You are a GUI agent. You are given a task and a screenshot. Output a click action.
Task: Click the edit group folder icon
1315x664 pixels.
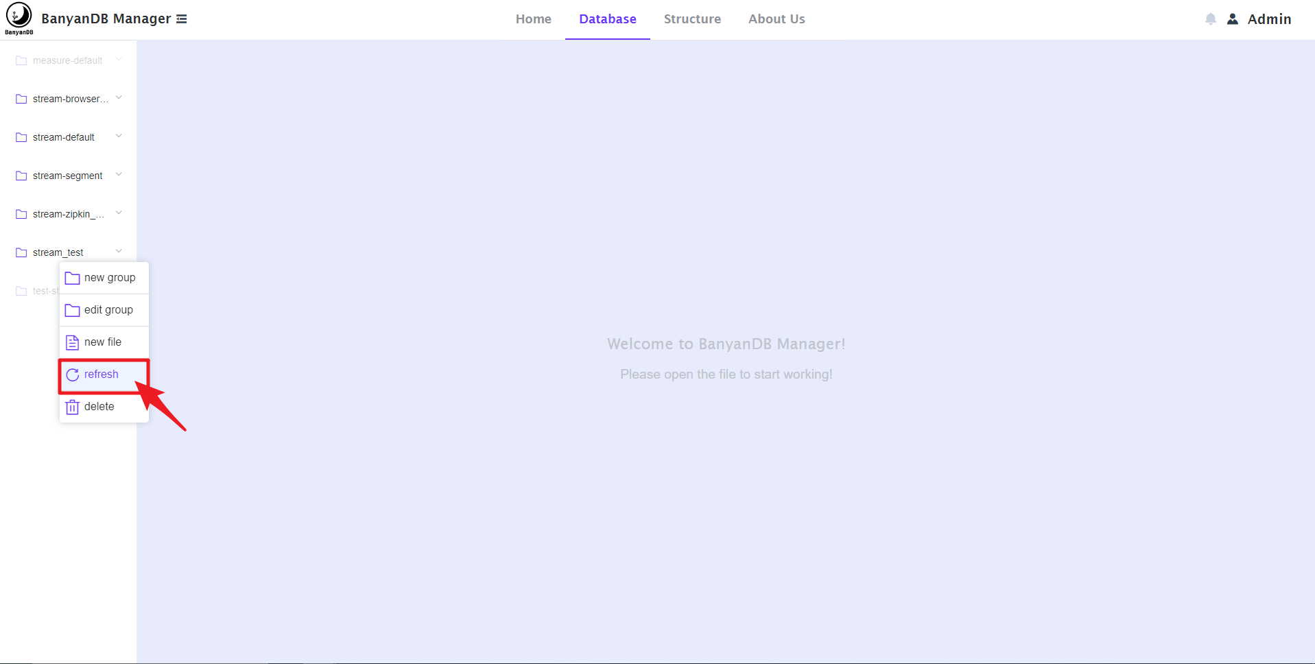(x=72, y=310)
